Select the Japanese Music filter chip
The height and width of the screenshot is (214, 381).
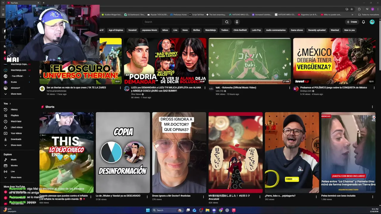(149, 30)
